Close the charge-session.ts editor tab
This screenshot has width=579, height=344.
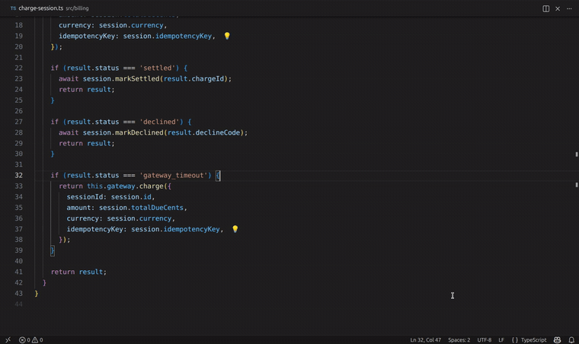point(558,8)
